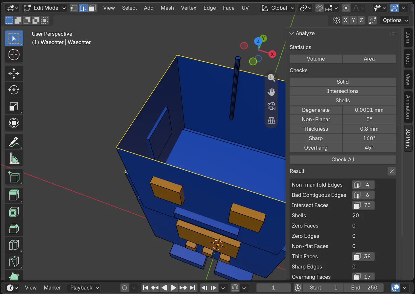Screen dimensions: 415x294
Task: Select the Select Box tool
Action: (14, 38)
